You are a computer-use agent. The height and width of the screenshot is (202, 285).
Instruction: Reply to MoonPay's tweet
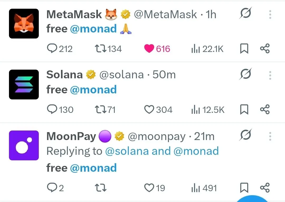tap(52, 188)
